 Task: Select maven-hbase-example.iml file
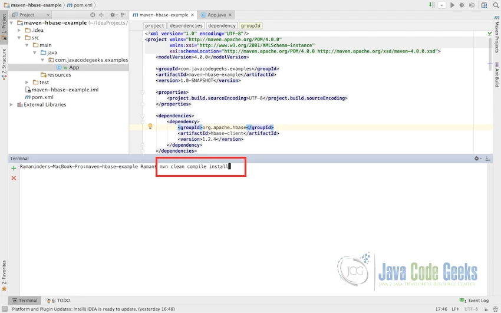coord(62,90)
